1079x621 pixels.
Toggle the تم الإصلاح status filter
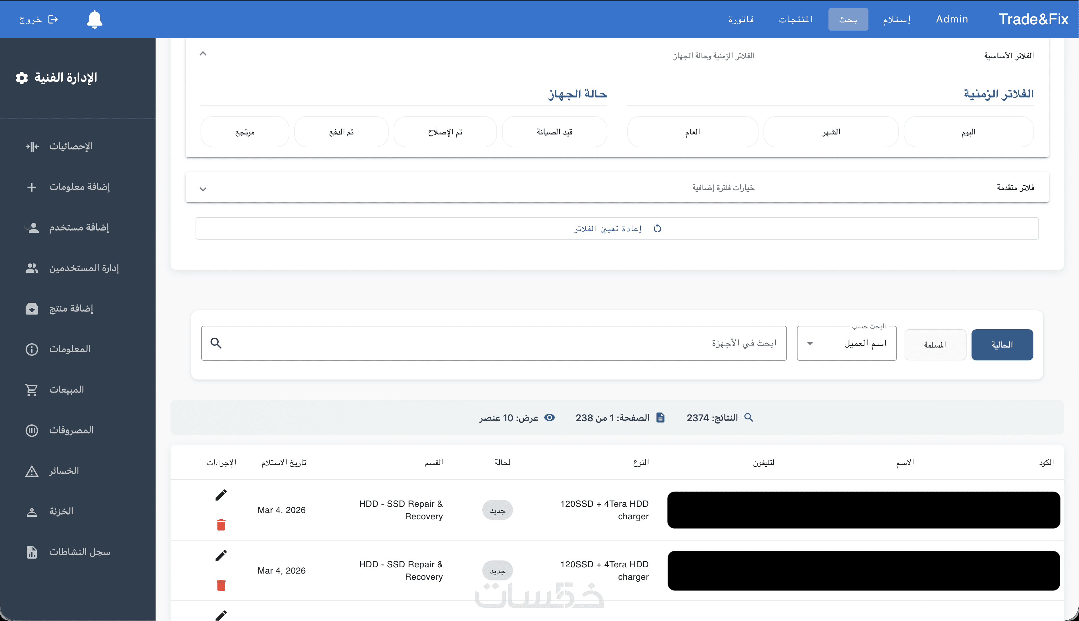(x=445, y=132)
